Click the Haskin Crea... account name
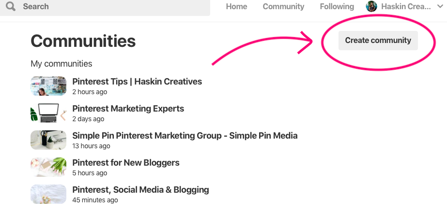Viewport: 447px width, 212px height. [x=406, y=7]
